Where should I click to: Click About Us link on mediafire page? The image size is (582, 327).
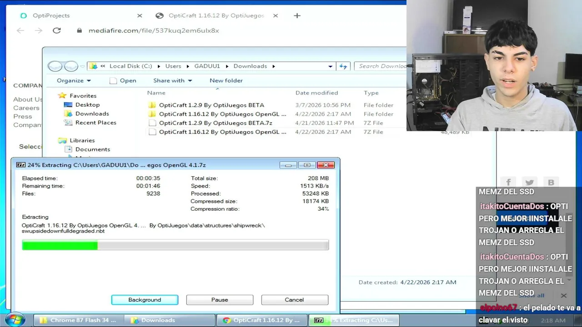tap(28, 99)
